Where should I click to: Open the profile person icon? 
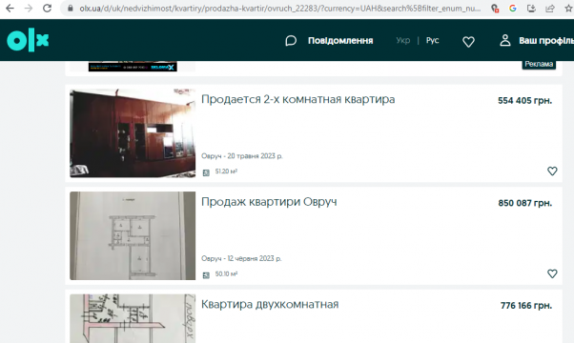pyautogui.click(x=505, y=40)
